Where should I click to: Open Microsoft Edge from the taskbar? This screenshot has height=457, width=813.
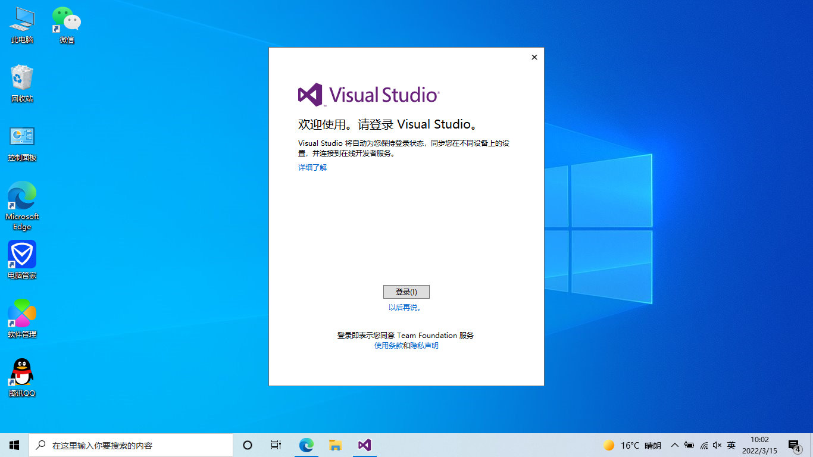point(306,445)
